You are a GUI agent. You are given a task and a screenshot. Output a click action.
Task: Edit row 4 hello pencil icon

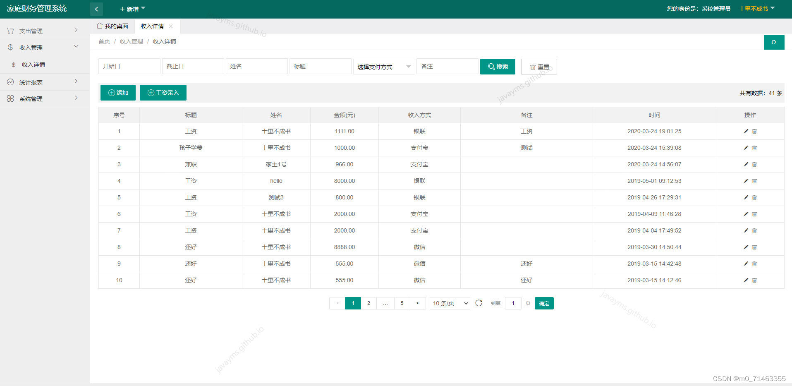click(x=746, y=181)
